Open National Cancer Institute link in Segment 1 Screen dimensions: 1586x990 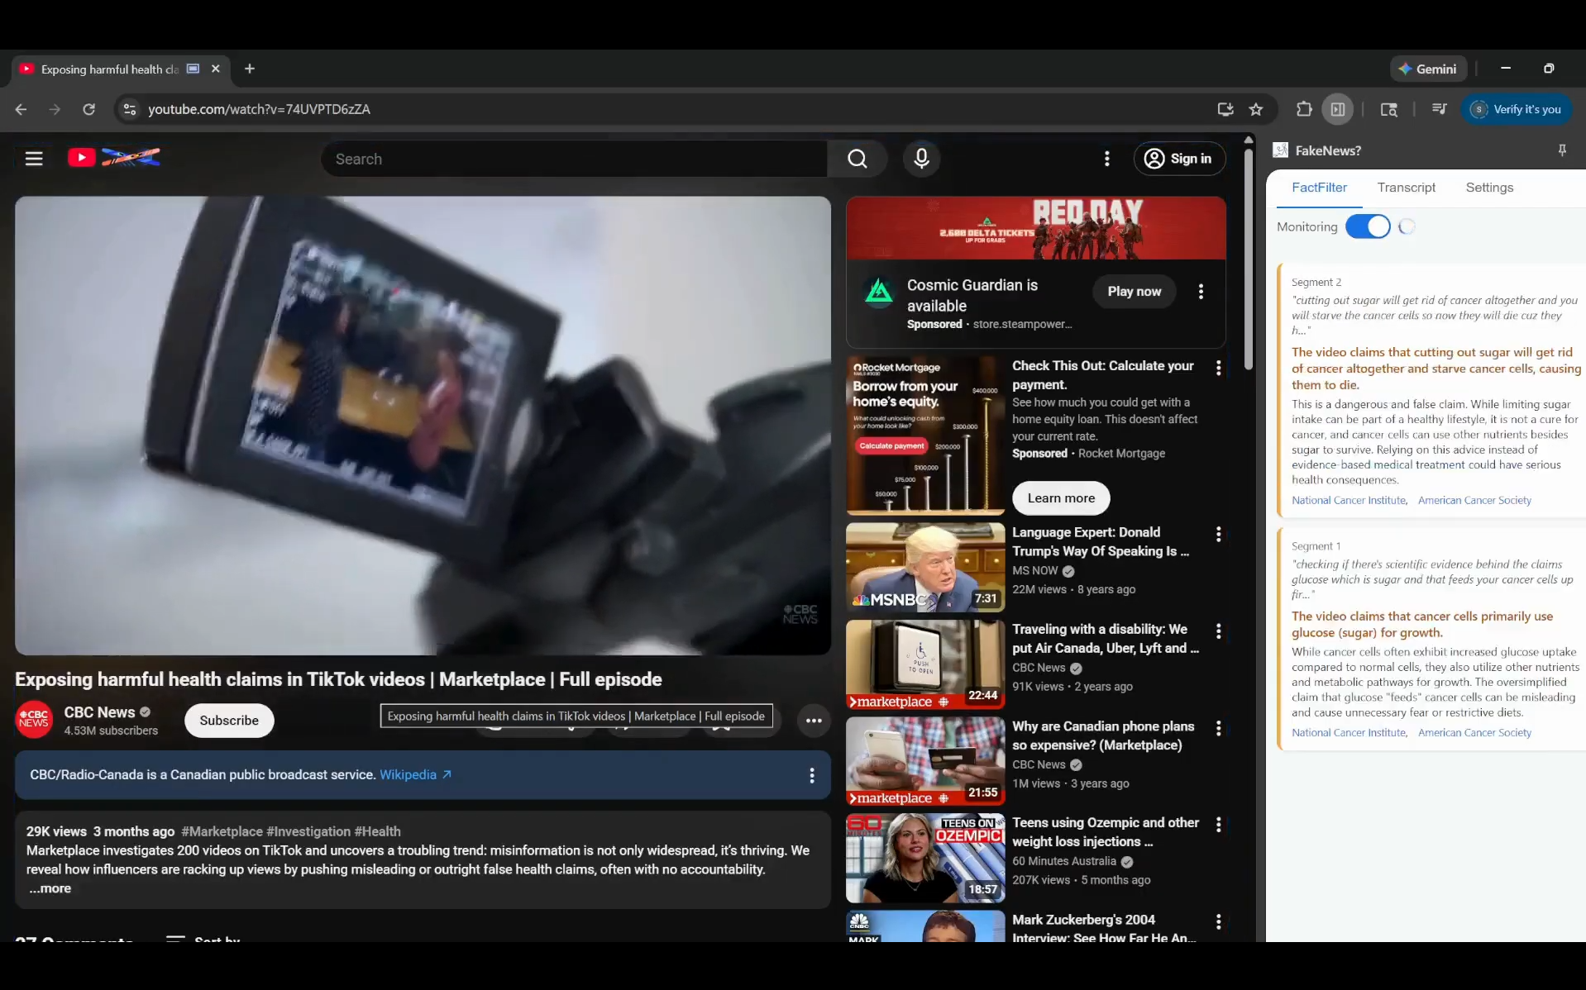click(1349, 733)
